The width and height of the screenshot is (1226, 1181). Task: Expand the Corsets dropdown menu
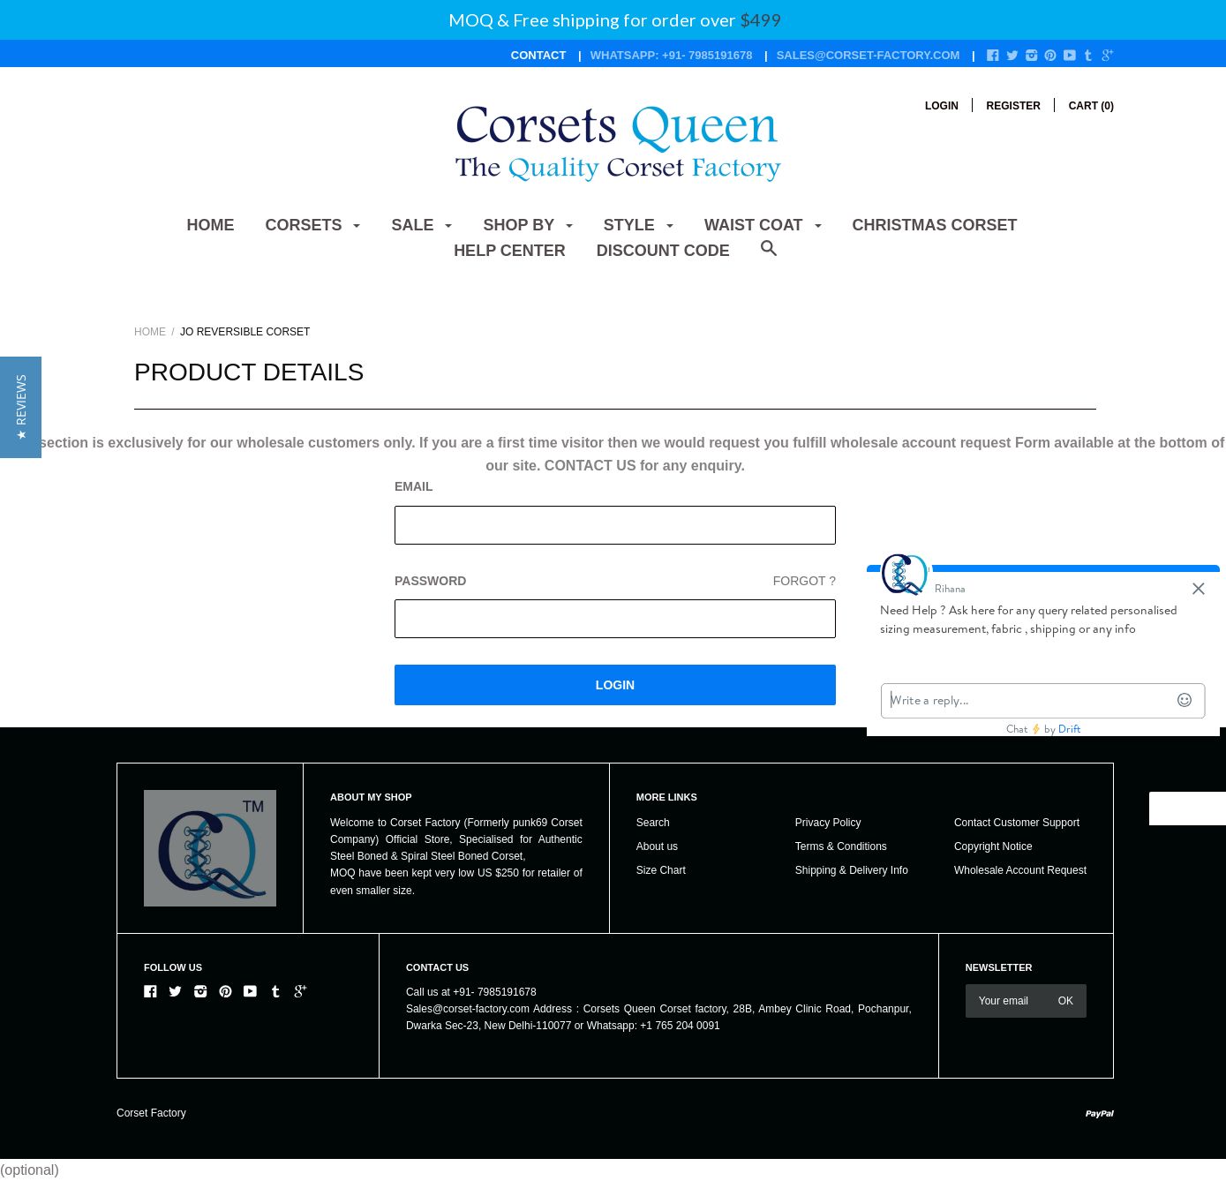pos(312,225)
